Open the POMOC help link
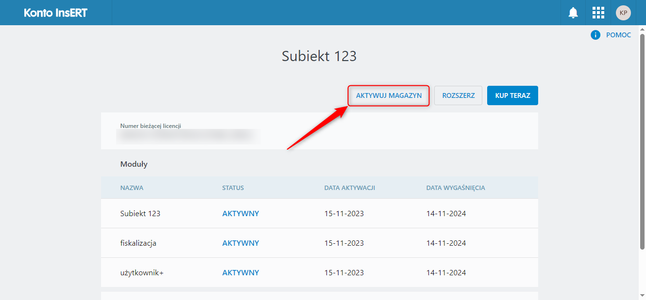646x300 pixels. tap(618, 35)
